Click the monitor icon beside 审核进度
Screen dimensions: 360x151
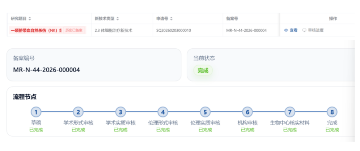point(304,30)
